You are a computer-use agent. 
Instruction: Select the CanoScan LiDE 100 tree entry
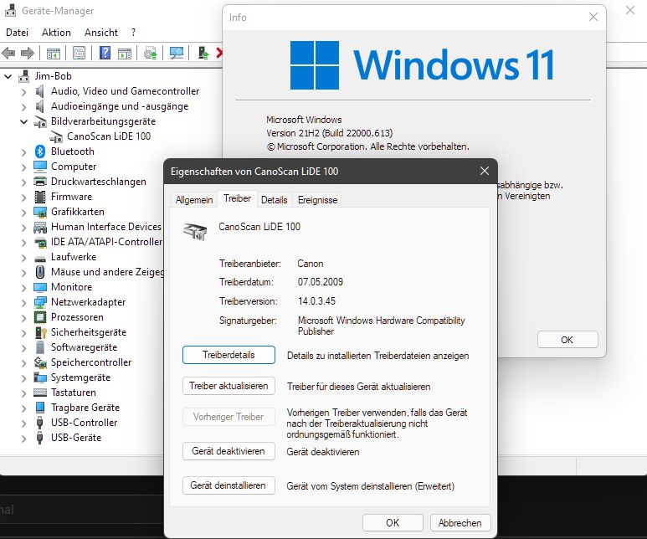(109, 136)
